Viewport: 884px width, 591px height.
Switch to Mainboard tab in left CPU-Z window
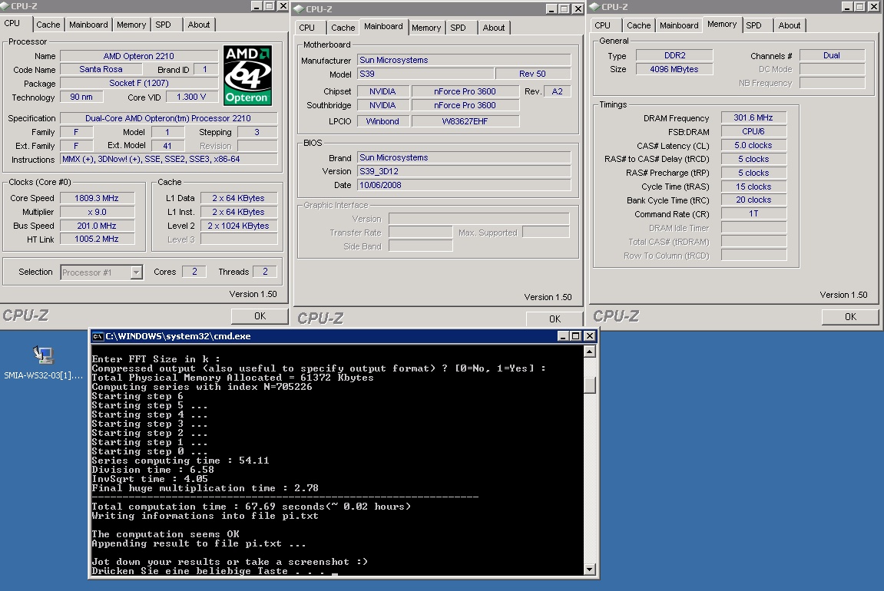(x=88, y=25)
